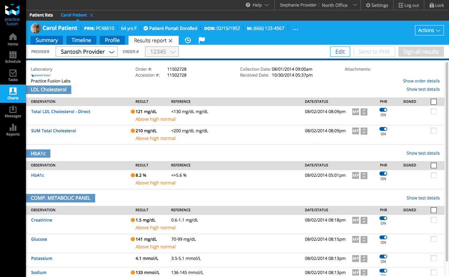Open the history clock icon
Viewport: 449px width, 277px height.
click(188, 40)
